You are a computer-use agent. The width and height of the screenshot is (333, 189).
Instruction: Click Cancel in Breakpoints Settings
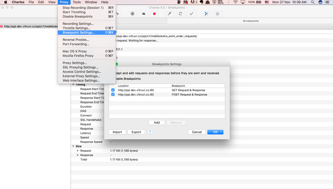click(197, 132)
